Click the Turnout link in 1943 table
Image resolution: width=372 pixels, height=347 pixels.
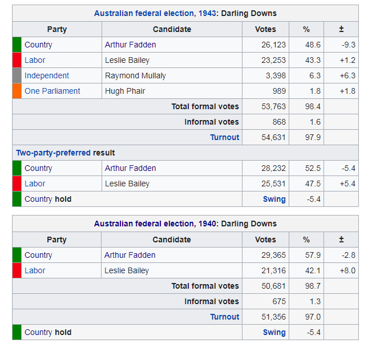coord(225,137)
